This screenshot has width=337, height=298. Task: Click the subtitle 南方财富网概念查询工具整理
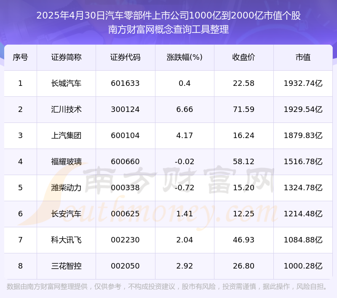(x=168, y=29)
